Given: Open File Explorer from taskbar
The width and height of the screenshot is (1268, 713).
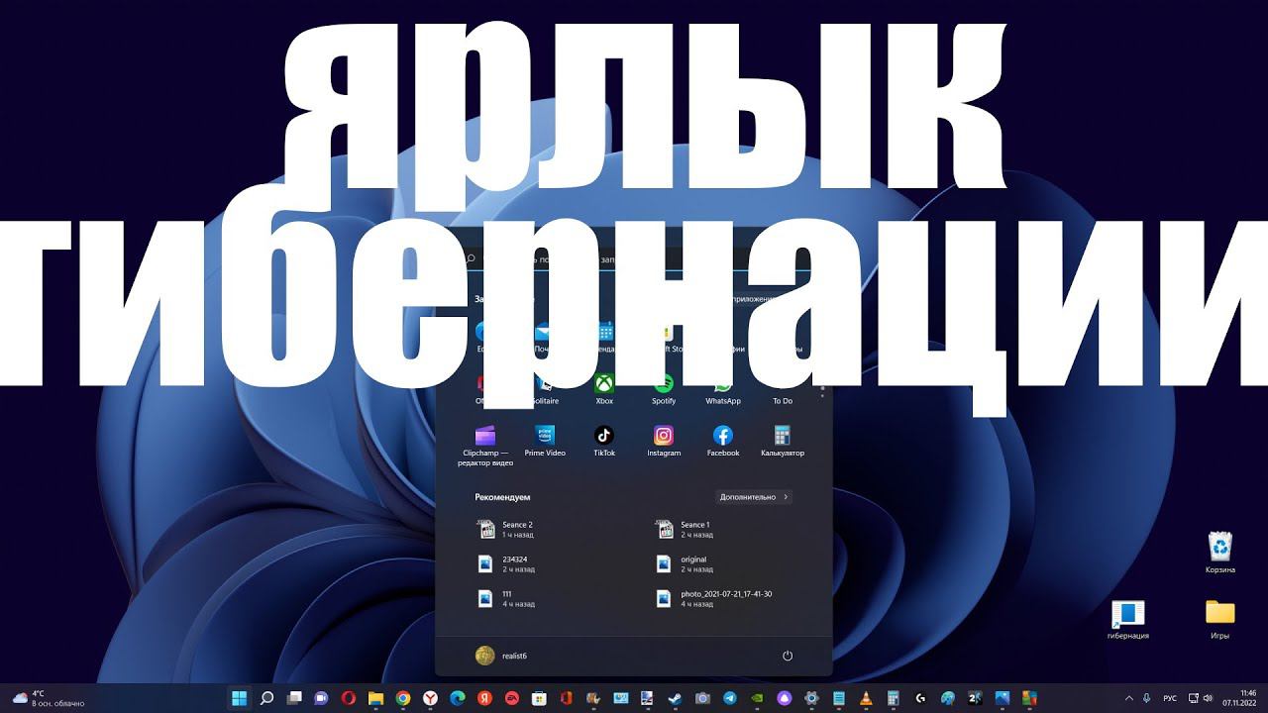Looking at the screenshot, I should pos(375,698).
